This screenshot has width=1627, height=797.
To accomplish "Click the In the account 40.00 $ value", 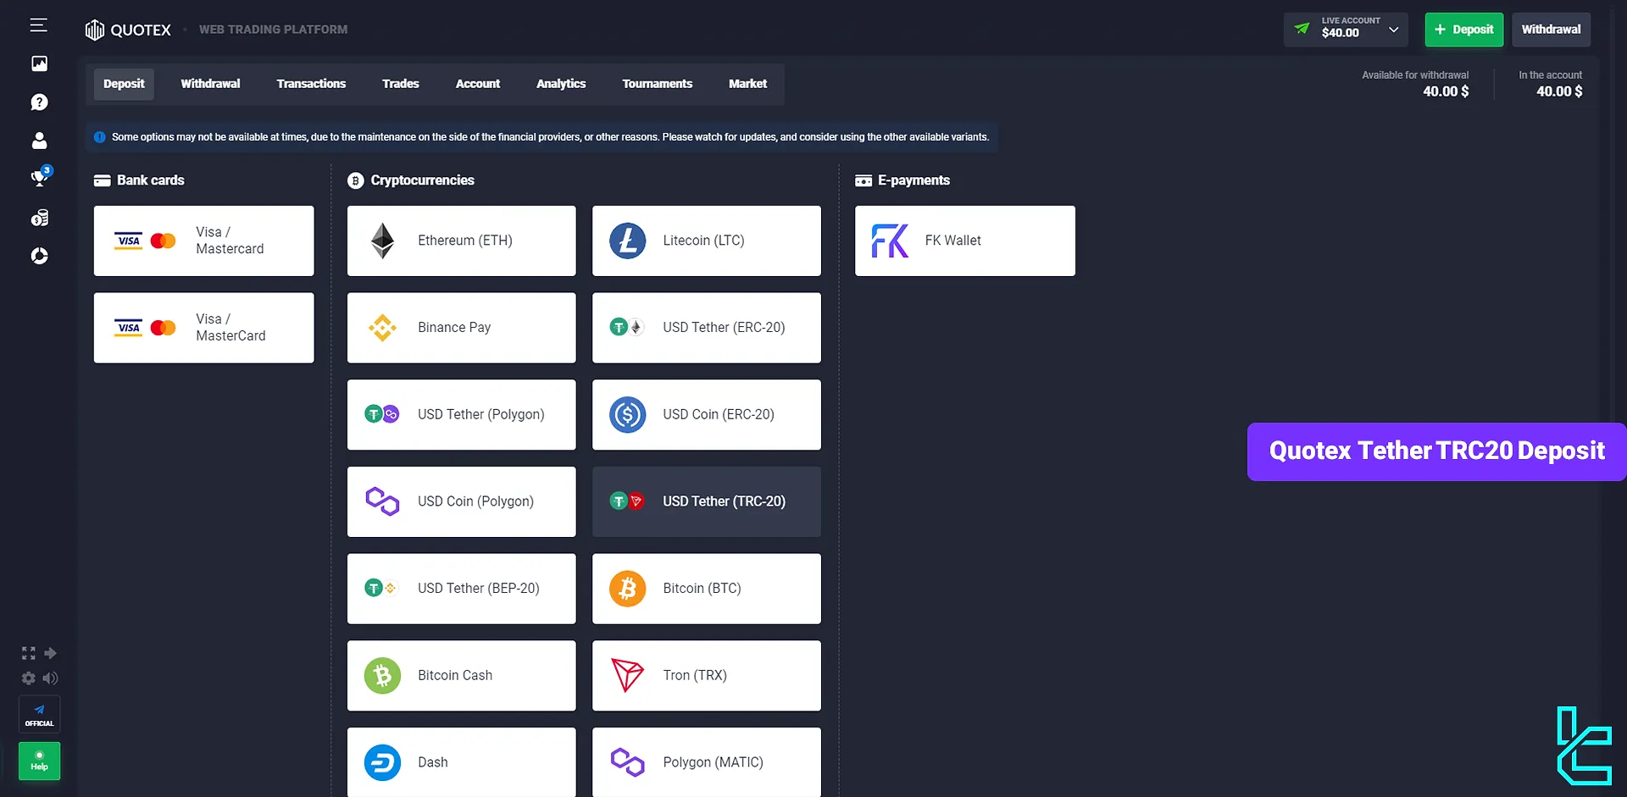I will 1559,91.
